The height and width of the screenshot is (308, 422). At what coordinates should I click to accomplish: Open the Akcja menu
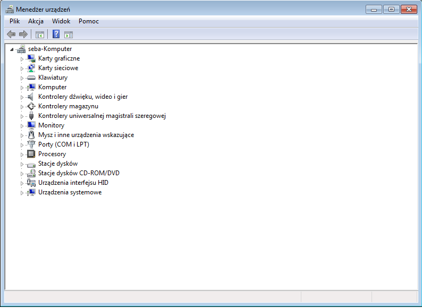click(x=36, y=21)
